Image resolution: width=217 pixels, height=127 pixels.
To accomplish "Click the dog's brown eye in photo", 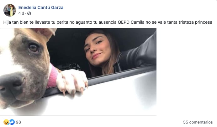I will (34, 48).
